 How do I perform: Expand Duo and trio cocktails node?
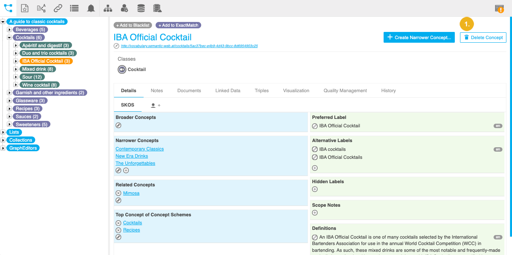click(x=16, y=53)
